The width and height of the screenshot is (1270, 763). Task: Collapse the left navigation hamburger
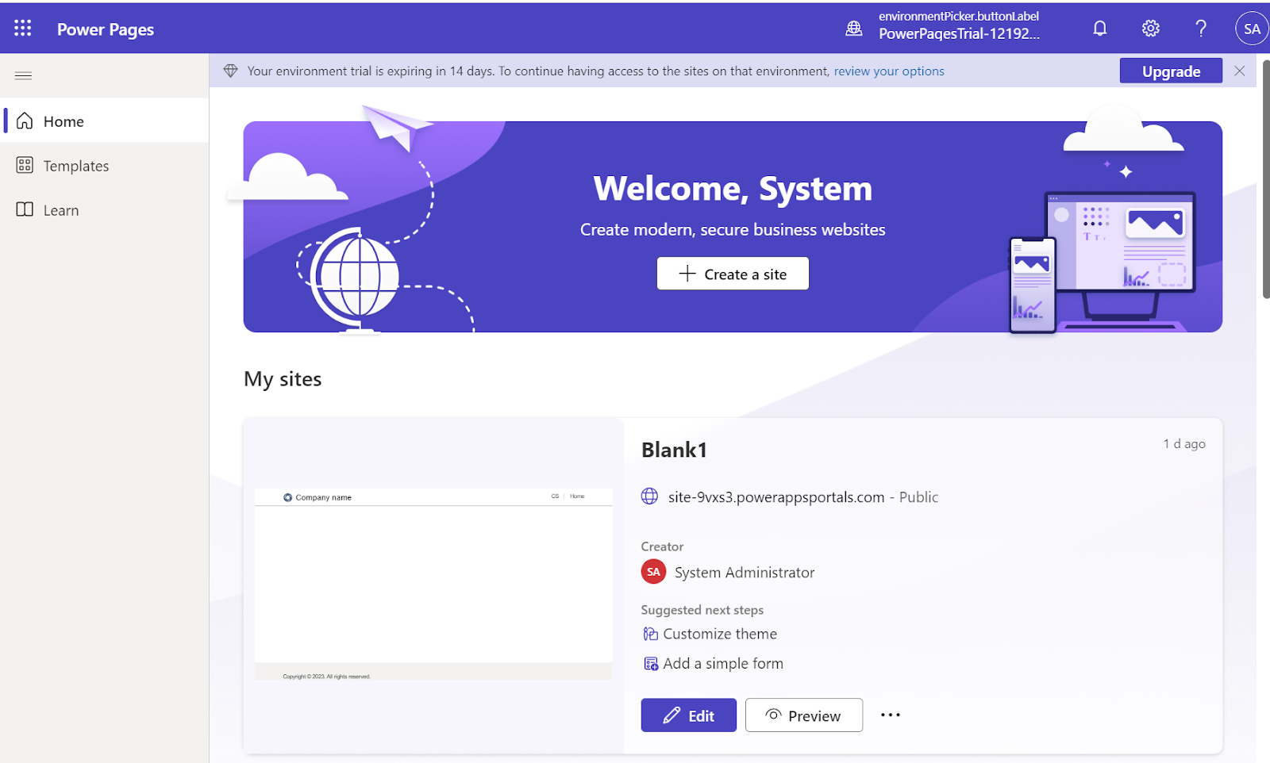click(24, 76)
